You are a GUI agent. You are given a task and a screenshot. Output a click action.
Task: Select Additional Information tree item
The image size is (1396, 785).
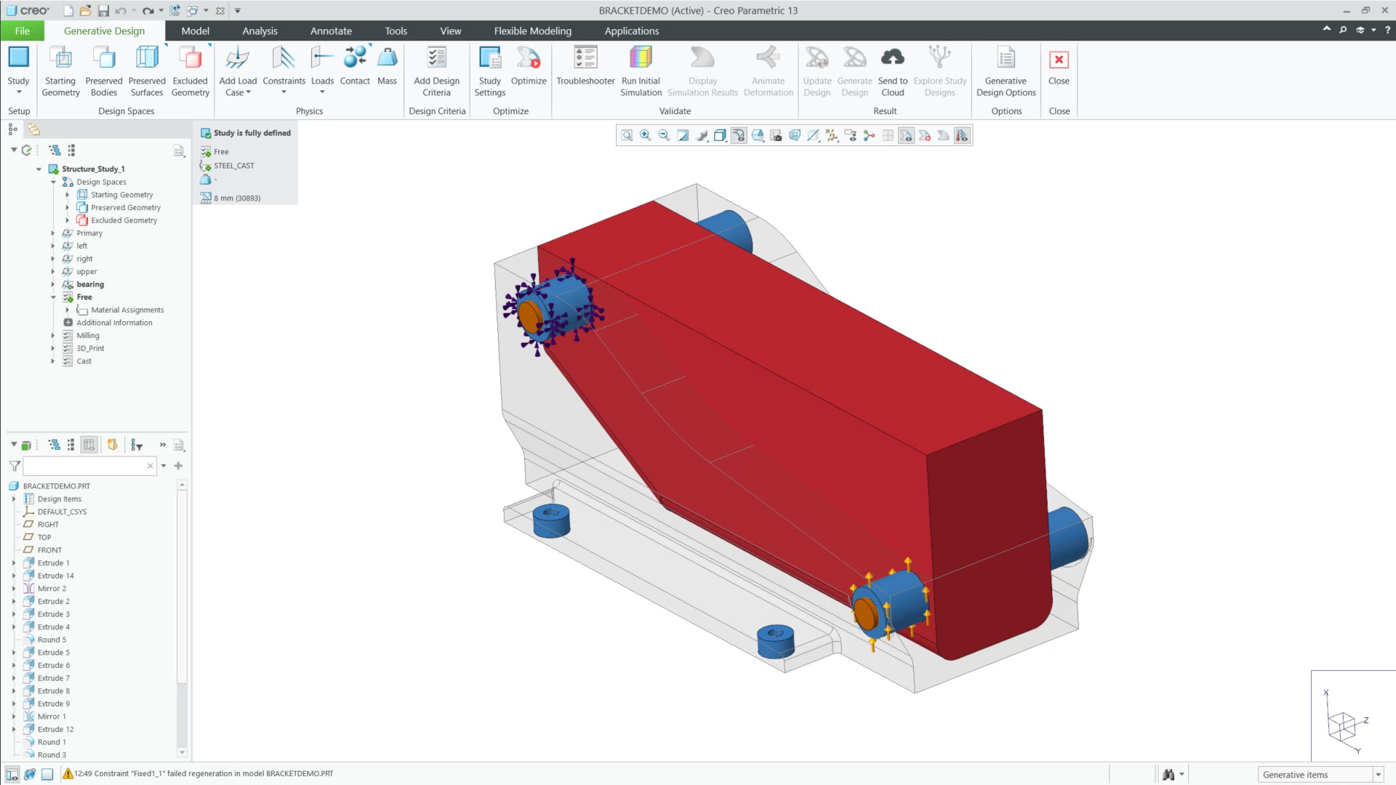(x=114, y=323)
